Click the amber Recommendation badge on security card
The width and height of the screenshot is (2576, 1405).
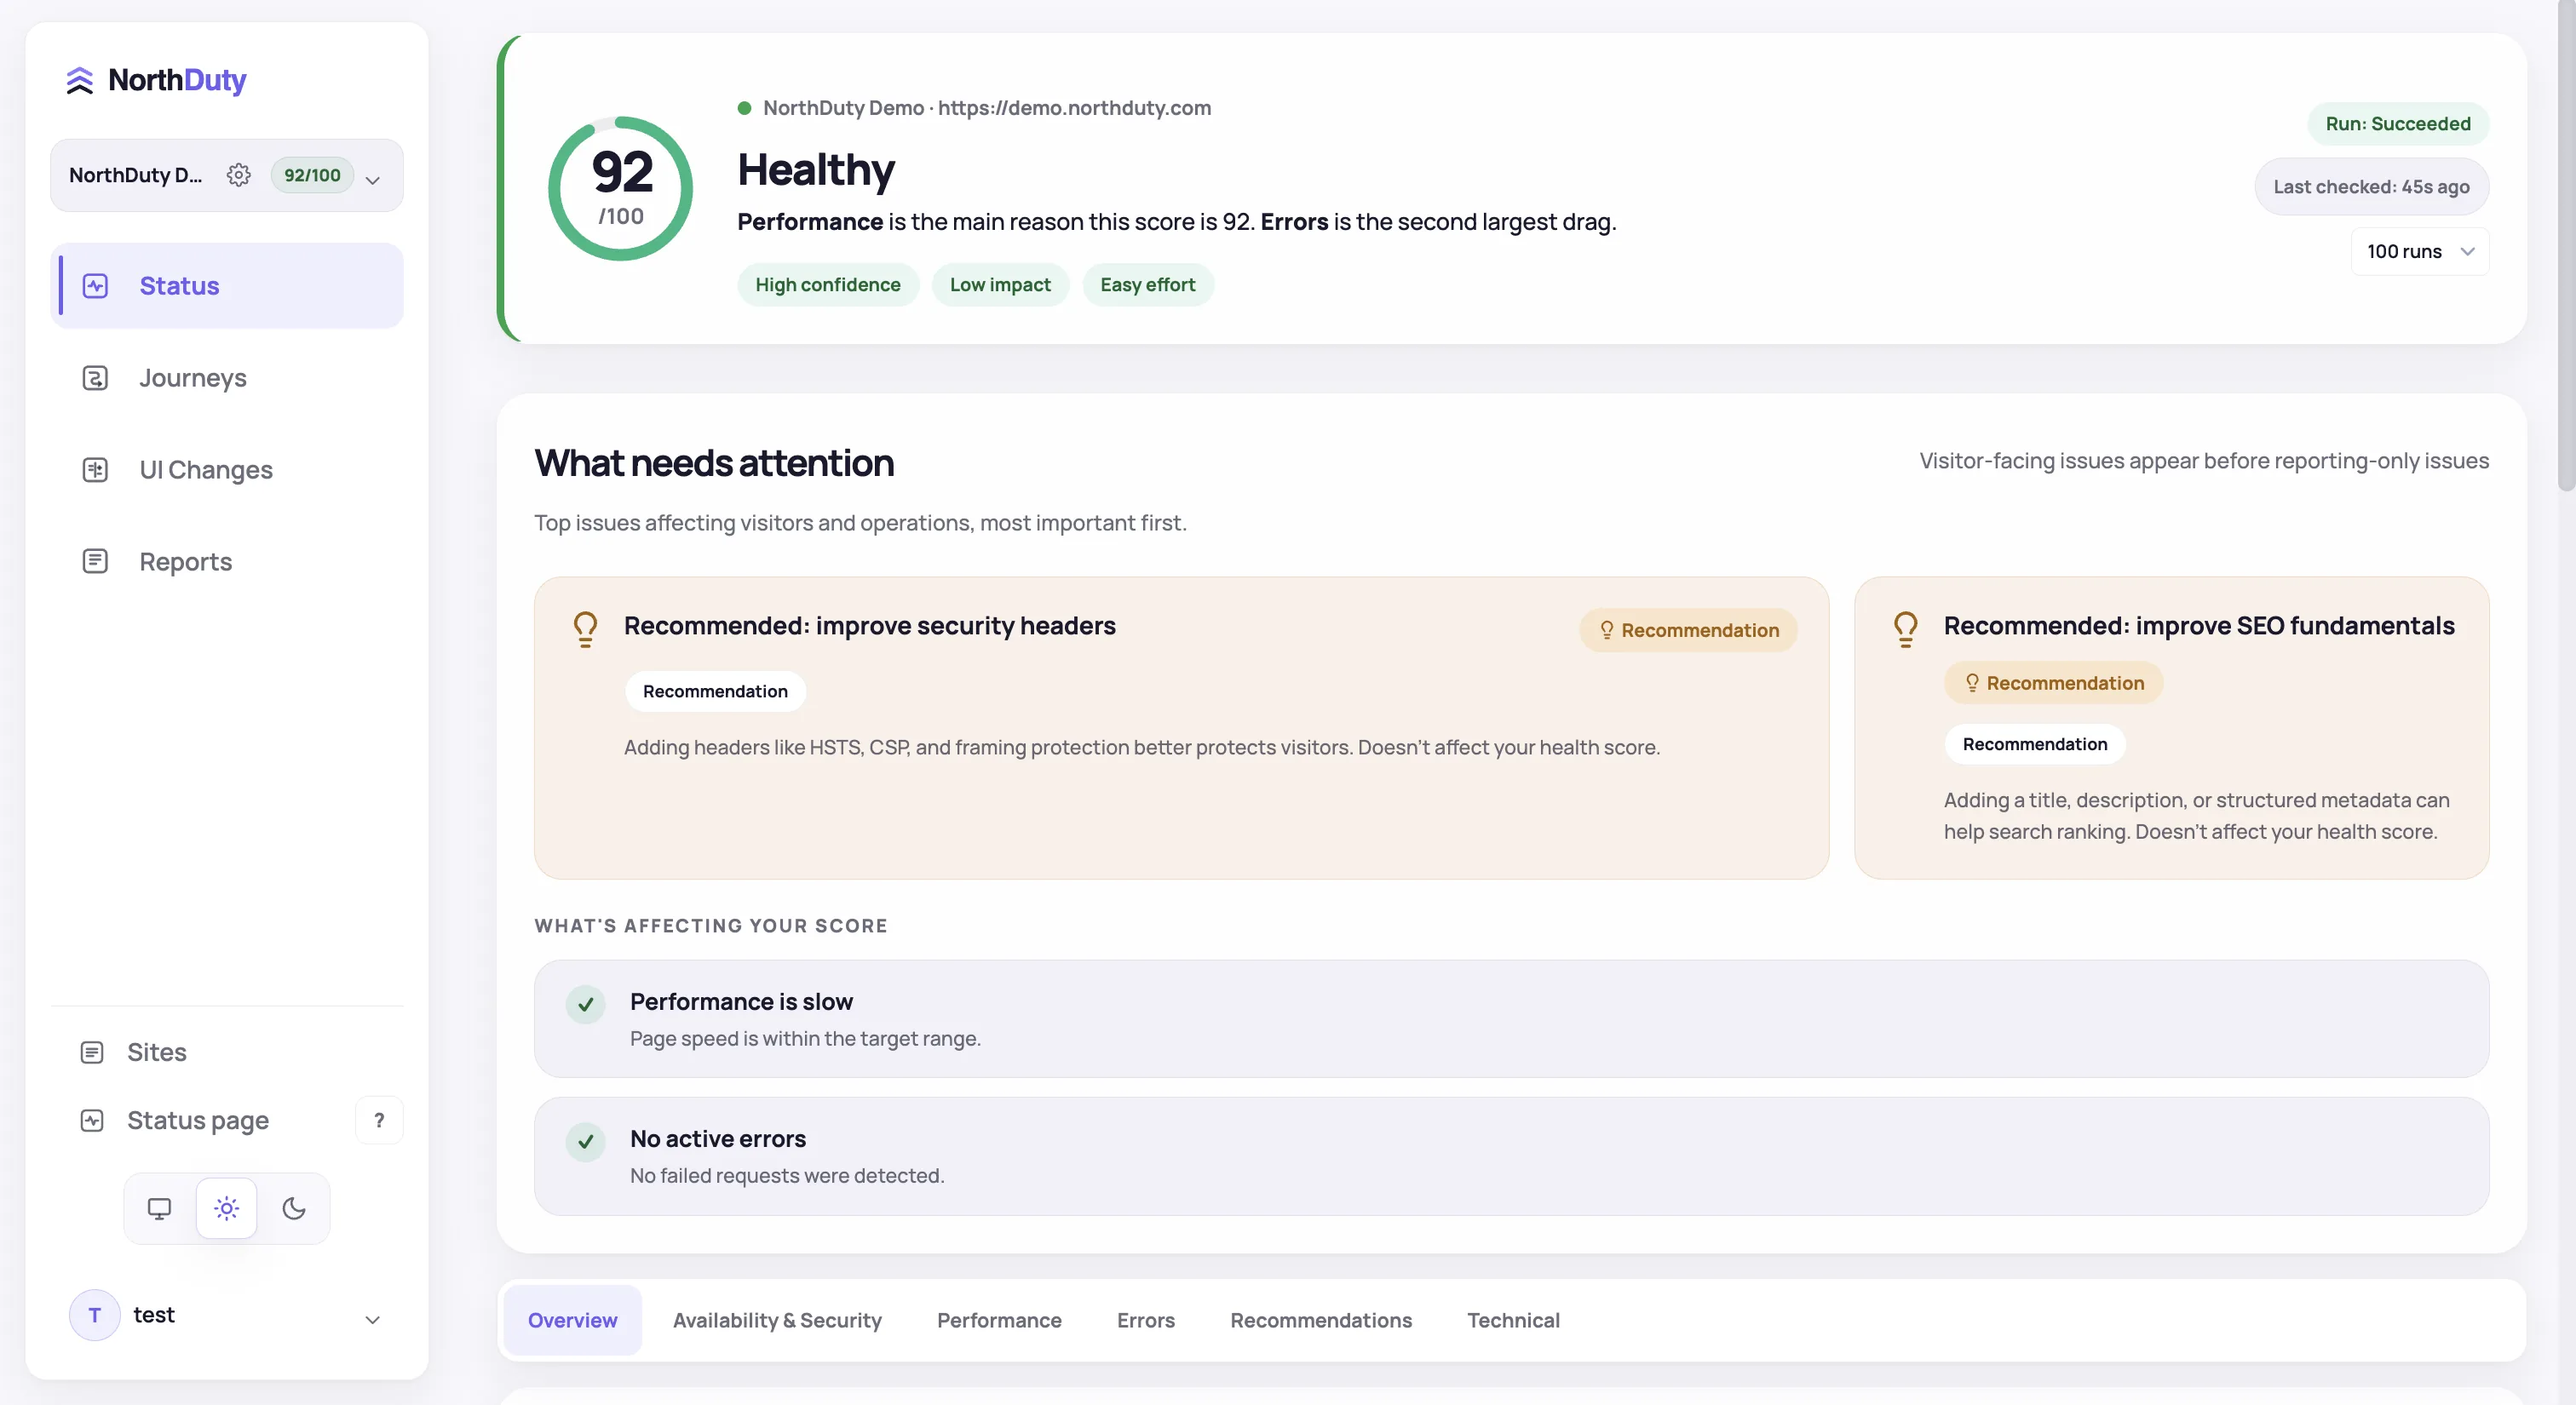click(1688, 631)
